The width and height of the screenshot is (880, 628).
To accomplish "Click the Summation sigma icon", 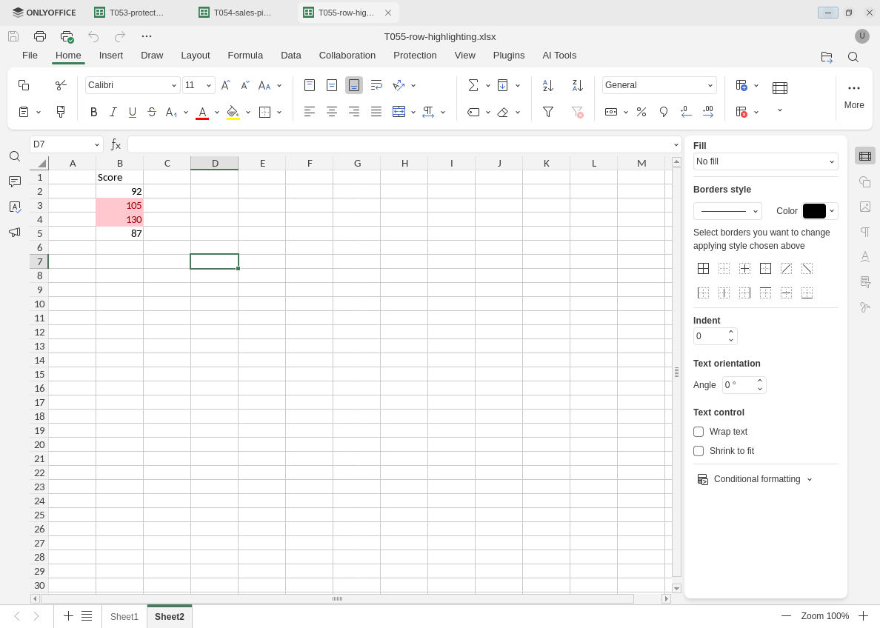I will [x=473, y=85].
